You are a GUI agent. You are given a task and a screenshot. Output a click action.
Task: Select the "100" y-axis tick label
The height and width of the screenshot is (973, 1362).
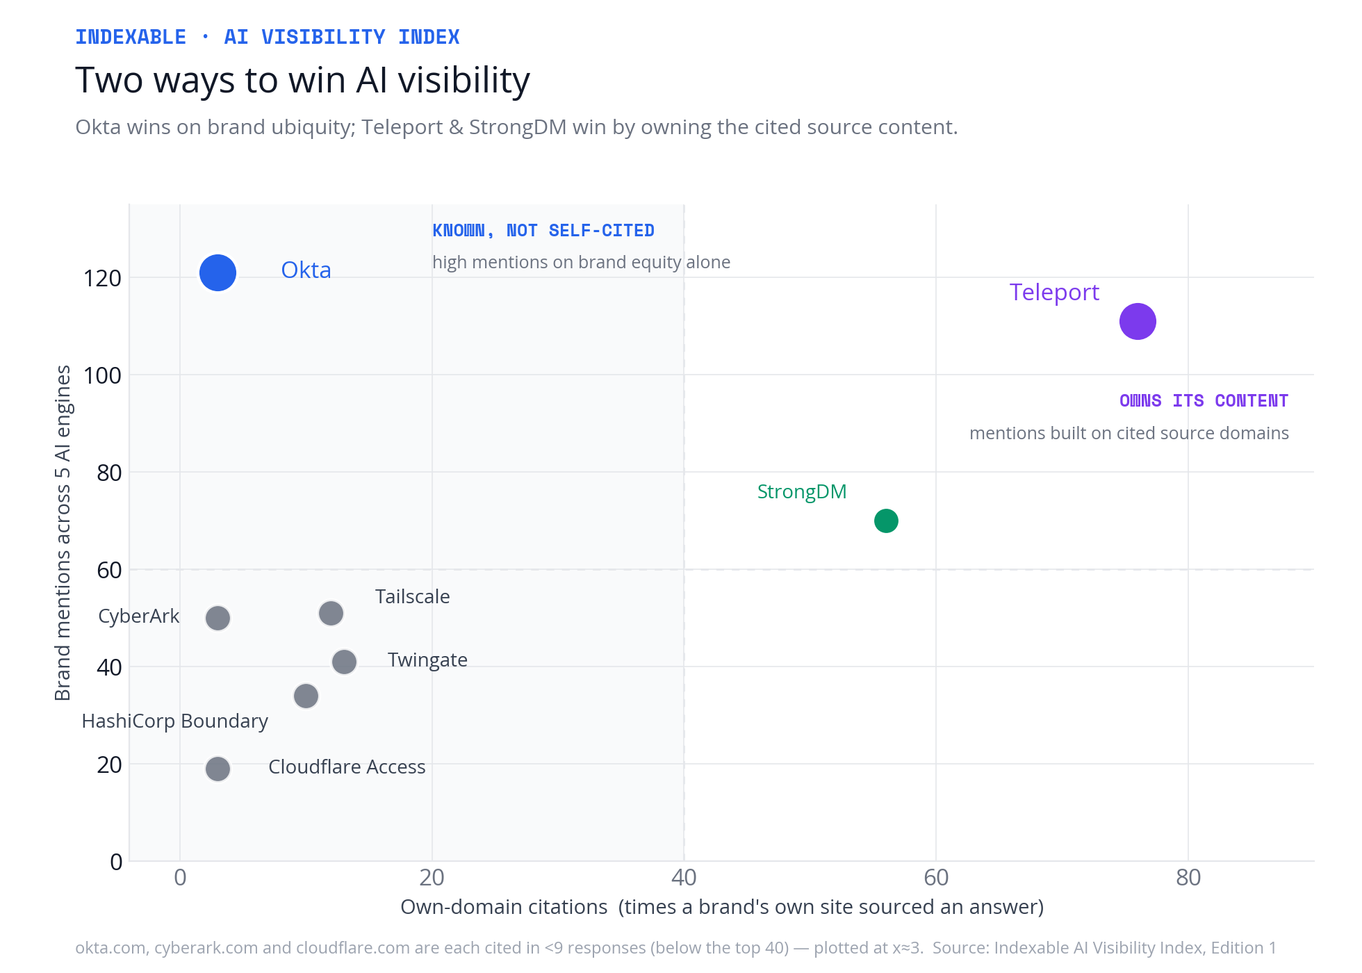click(102, 375)
